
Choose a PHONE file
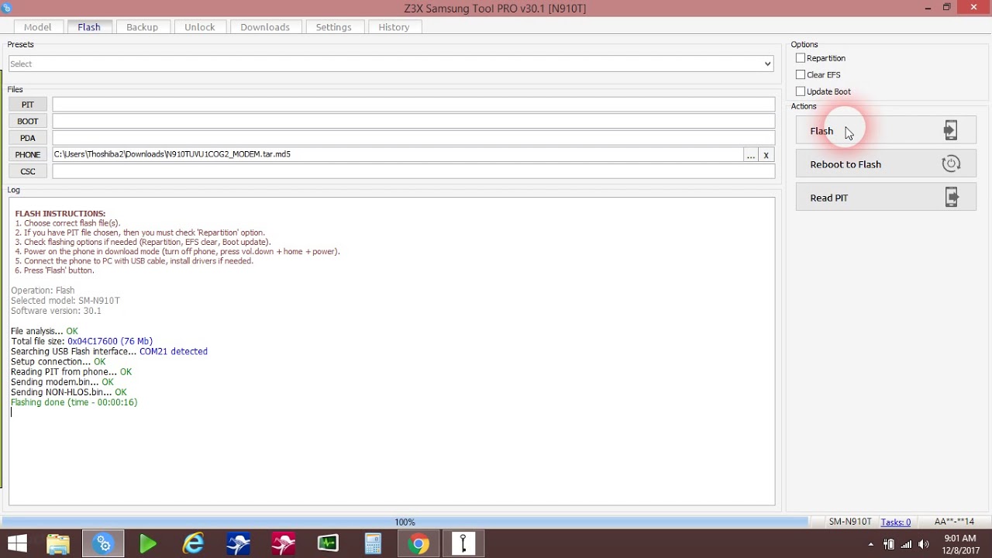[x=28, y=155]
